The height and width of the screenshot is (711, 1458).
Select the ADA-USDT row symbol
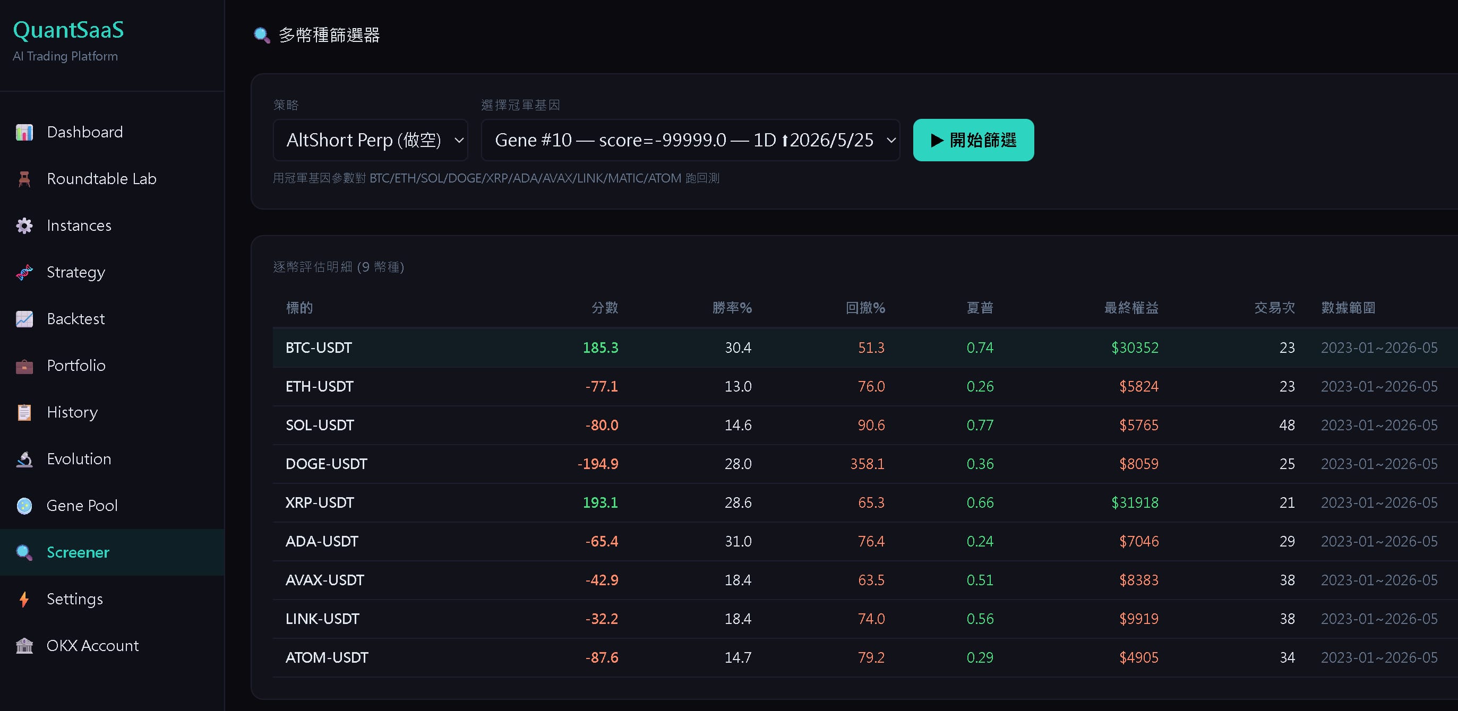(322, 541)
